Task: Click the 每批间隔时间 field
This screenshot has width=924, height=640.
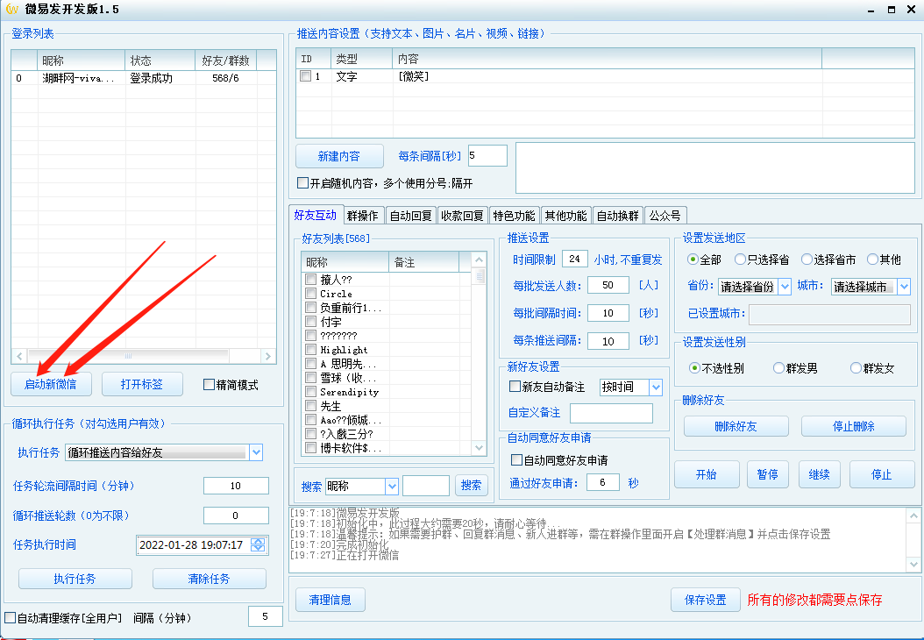Action: tap(608, 313)
